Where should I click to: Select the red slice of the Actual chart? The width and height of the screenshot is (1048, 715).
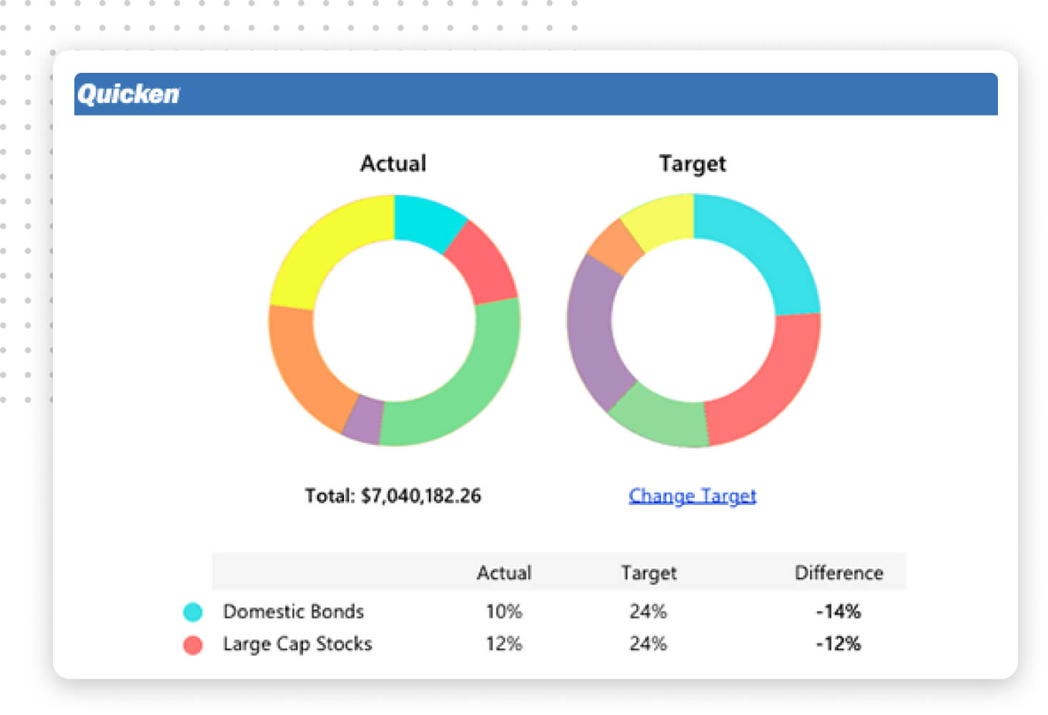(483, 264)
